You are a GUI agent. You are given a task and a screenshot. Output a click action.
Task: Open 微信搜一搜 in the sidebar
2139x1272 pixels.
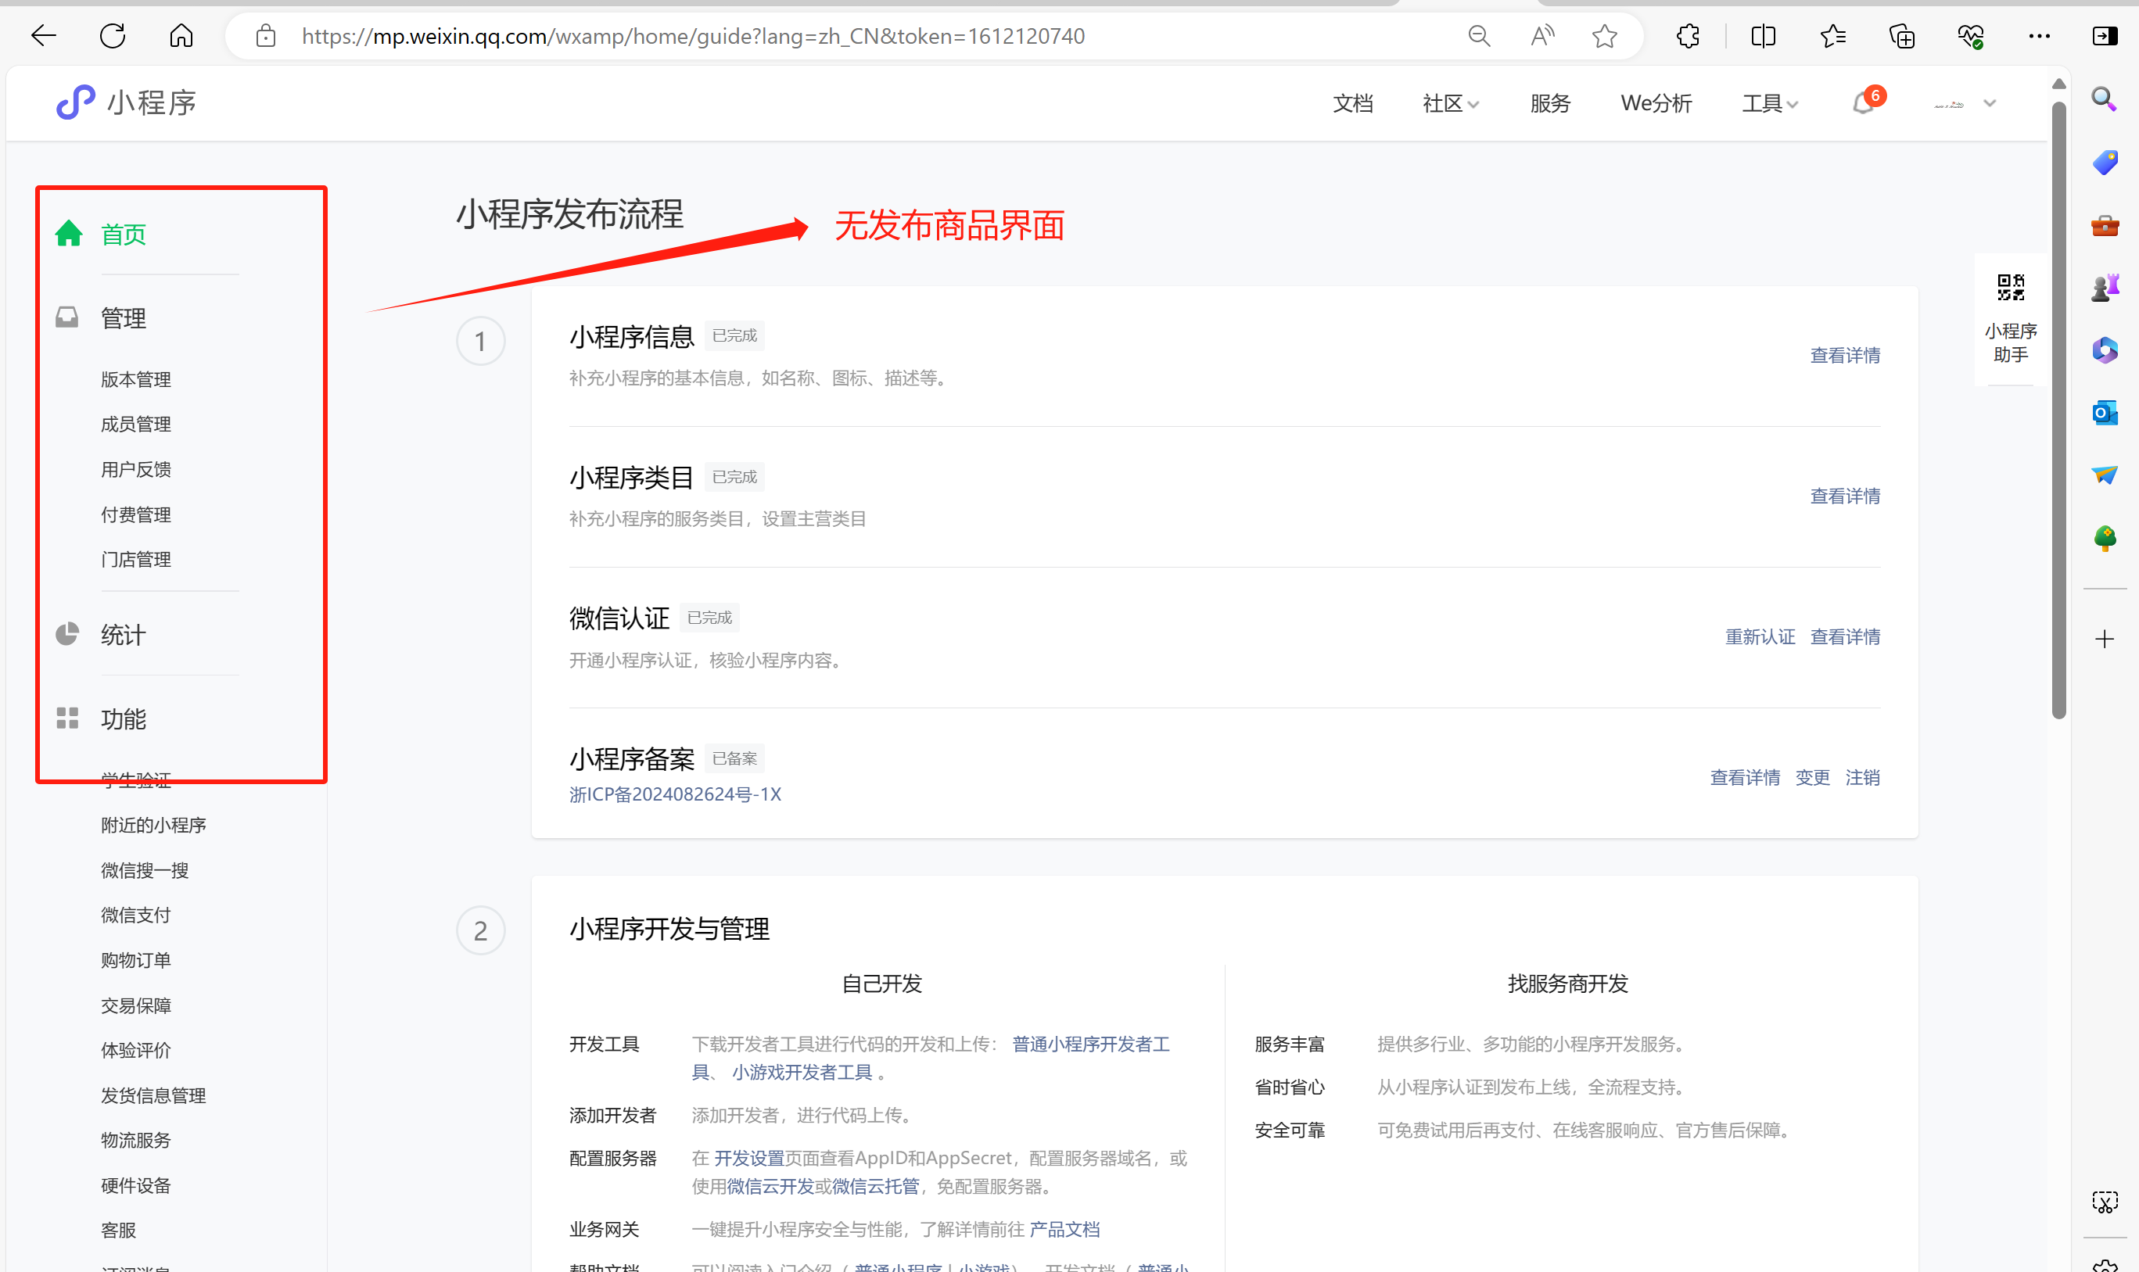pyautogui.click(x=144, y=871)
